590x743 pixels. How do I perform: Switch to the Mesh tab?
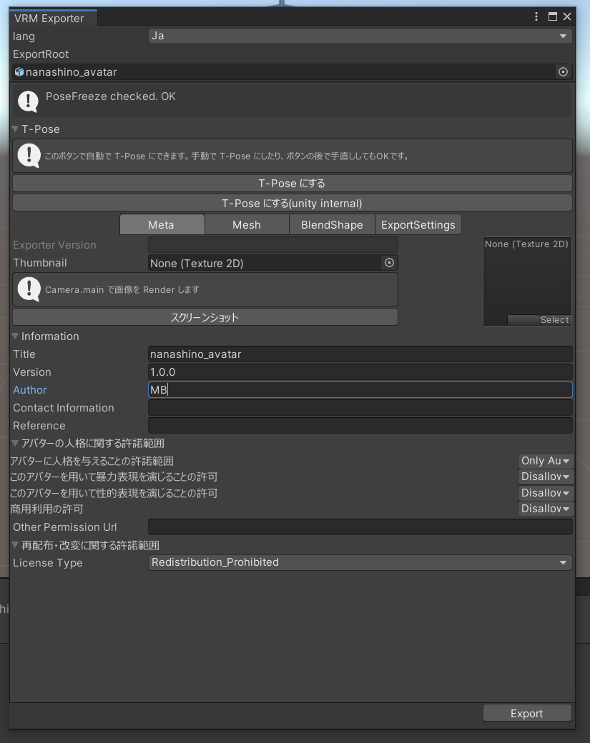tap(247, 224)
